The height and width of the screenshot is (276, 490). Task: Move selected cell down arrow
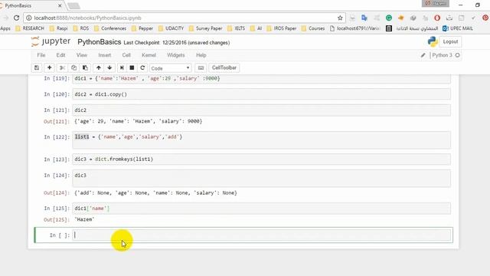109,67
